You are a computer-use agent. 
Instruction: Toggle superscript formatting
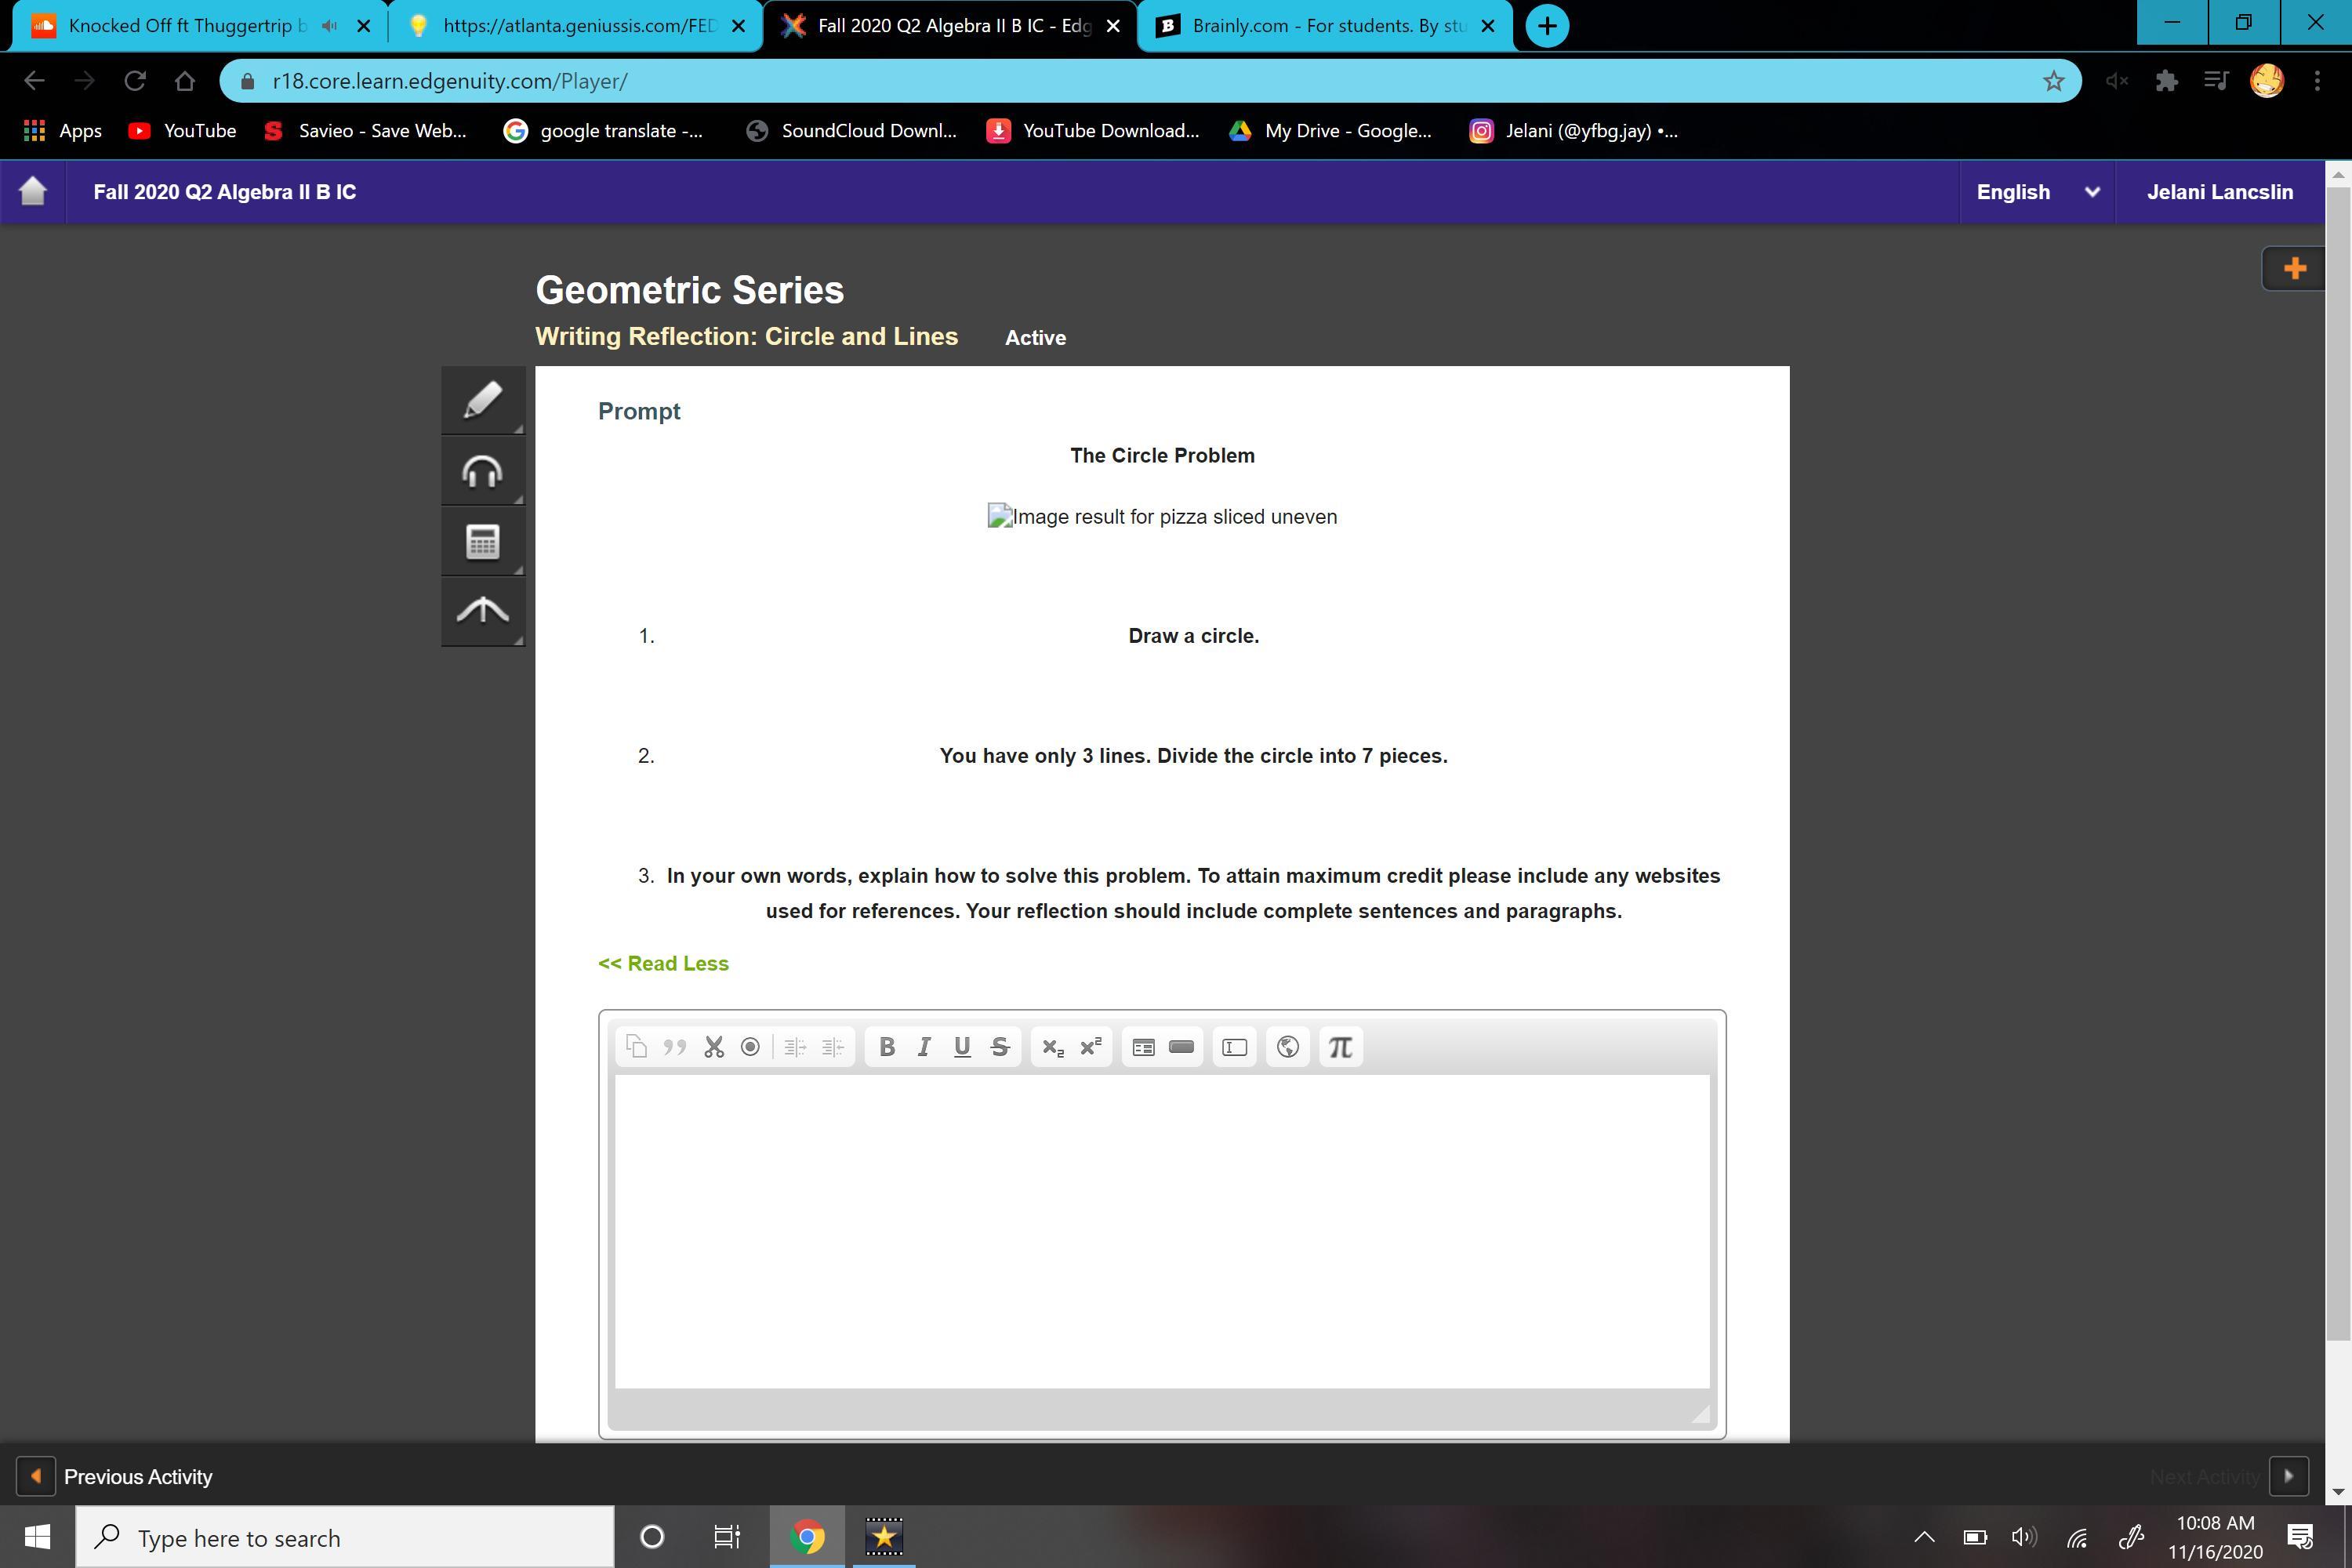click(x=1090, y=1047)
